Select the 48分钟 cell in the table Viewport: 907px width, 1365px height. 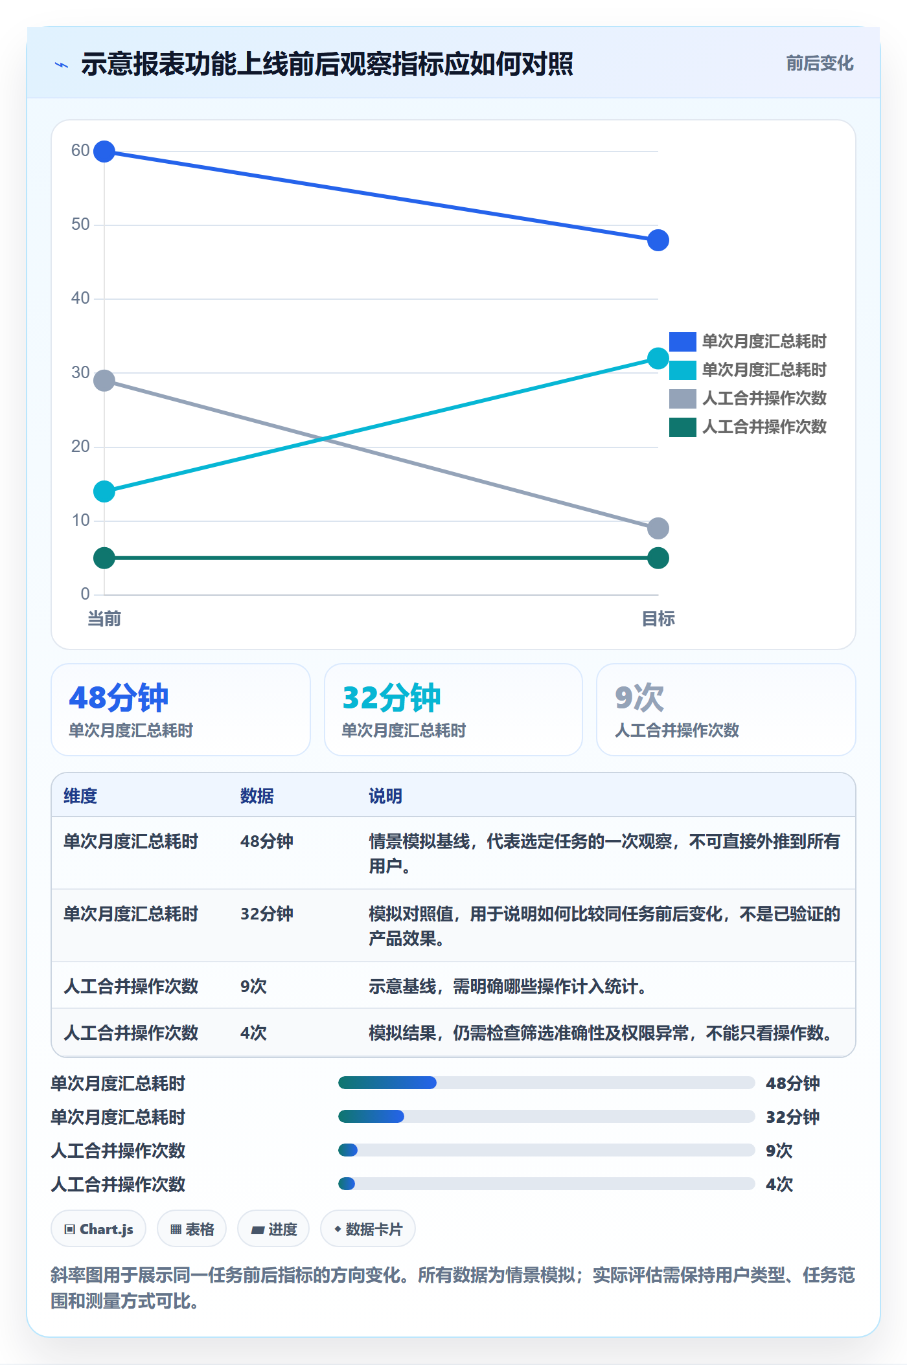267,841
